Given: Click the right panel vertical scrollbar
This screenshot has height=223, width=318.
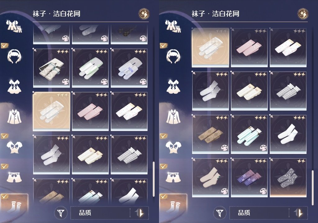Looking at the screenshot, I should pos(312,187).
